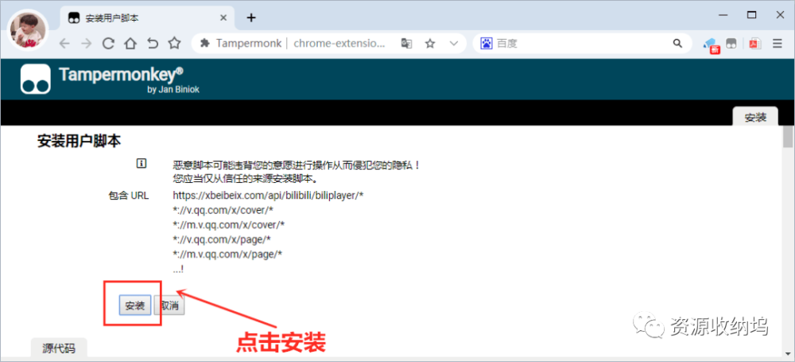Click the browser back arrow
795x362 pixels.
pyautogui.click(x=64, y=44)
